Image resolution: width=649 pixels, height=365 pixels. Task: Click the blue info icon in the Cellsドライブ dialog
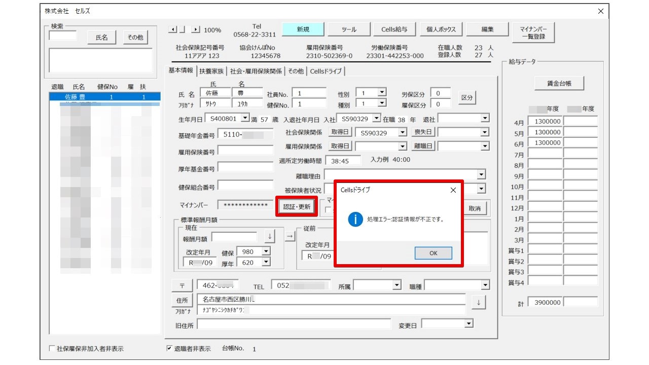click(x=356, y=220)
